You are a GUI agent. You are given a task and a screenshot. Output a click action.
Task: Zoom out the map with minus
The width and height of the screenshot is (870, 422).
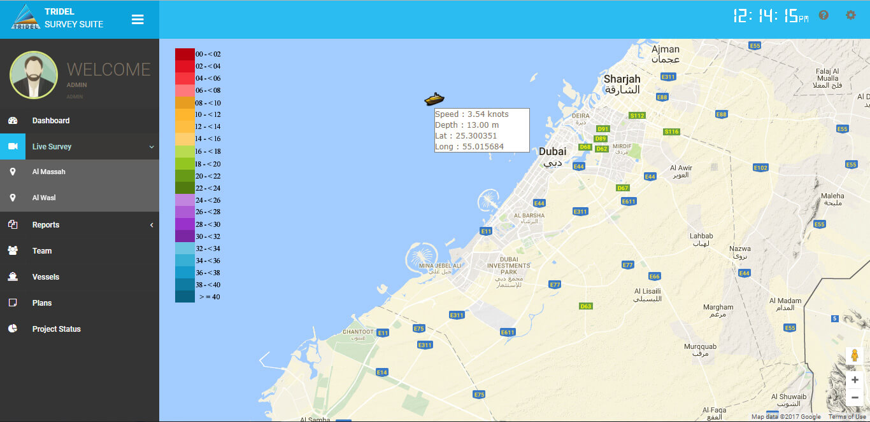coord(854,398)
